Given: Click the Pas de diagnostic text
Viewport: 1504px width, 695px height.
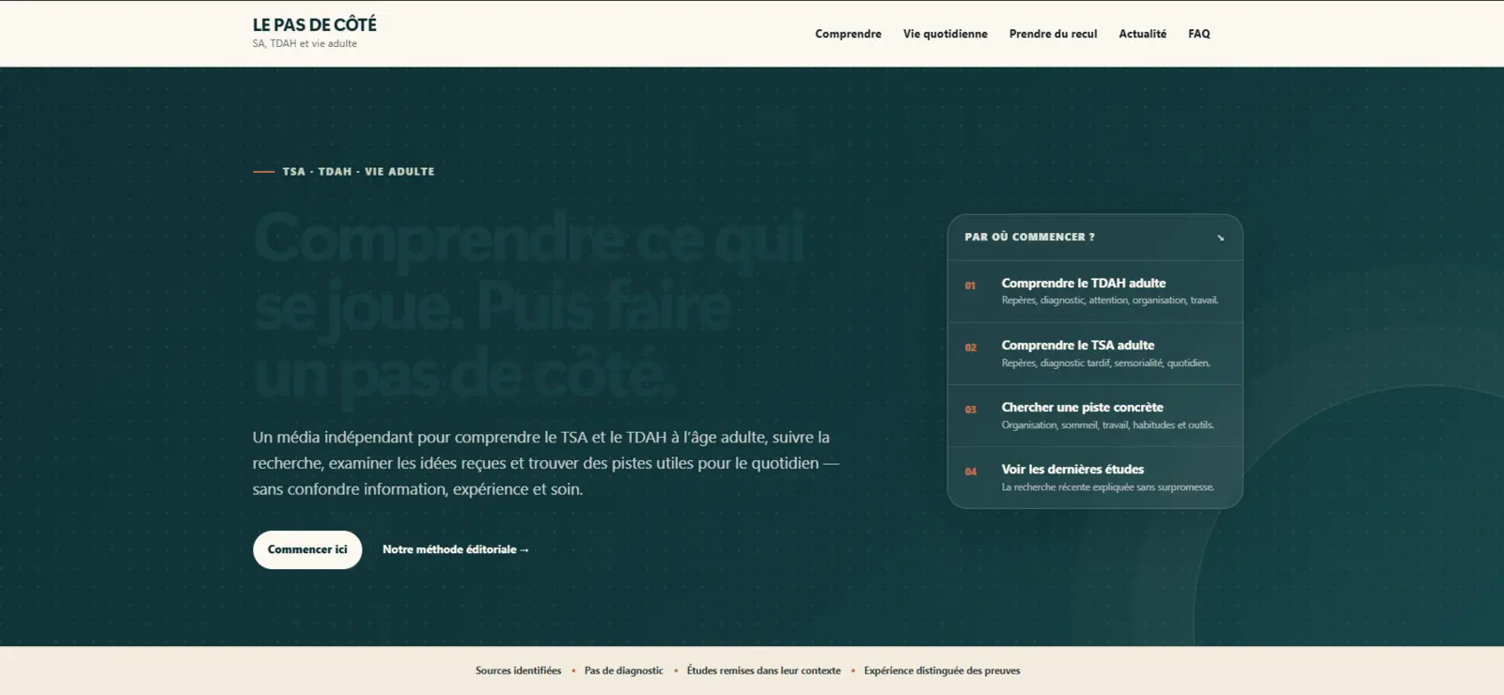Looking at the screenshot, I should (623, 671).
